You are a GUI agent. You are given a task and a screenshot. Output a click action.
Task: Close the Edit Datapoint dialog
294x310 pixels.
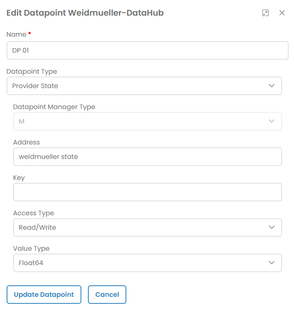(x=282, y=13)
